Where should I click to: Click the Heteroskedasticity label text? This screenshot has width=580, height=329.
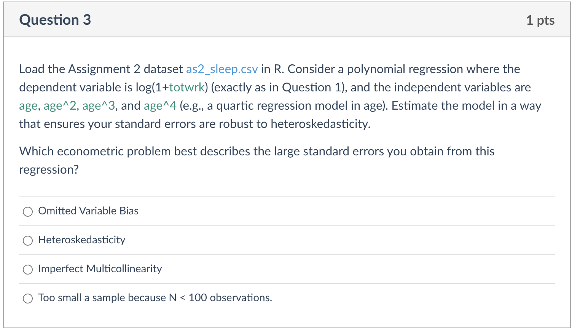coord(81,240)
